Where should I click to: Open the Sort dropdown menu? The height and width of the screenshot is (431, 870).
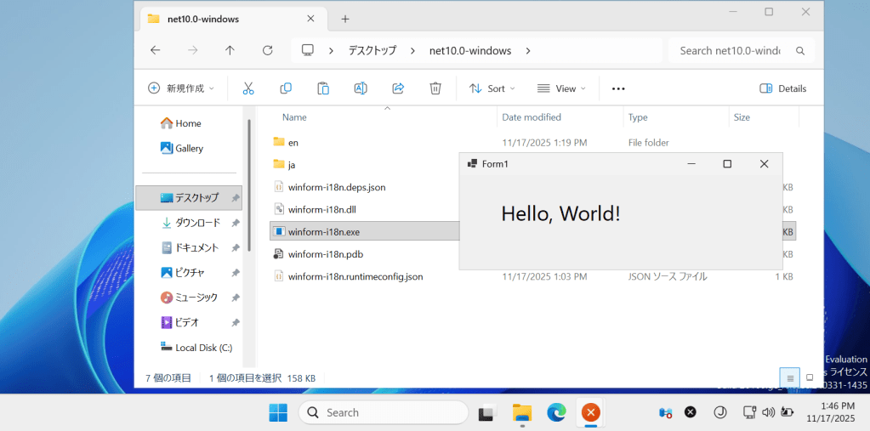(492, 88)
